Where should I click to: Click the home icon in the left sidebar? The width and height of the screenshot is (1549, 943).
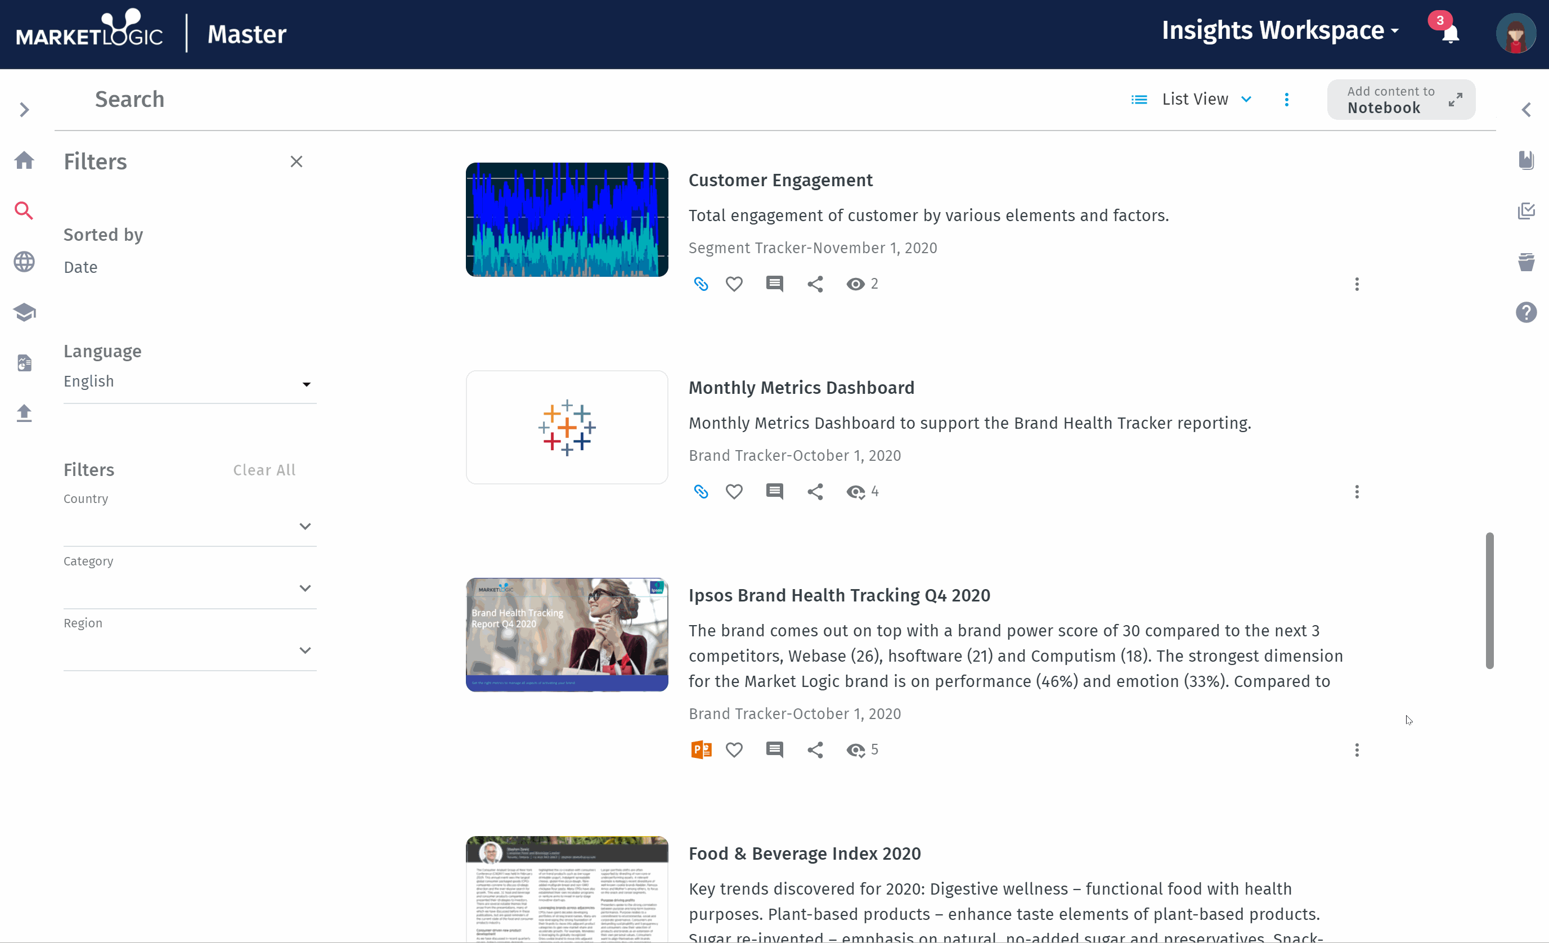pyautogui.click(x=24, y=158)
